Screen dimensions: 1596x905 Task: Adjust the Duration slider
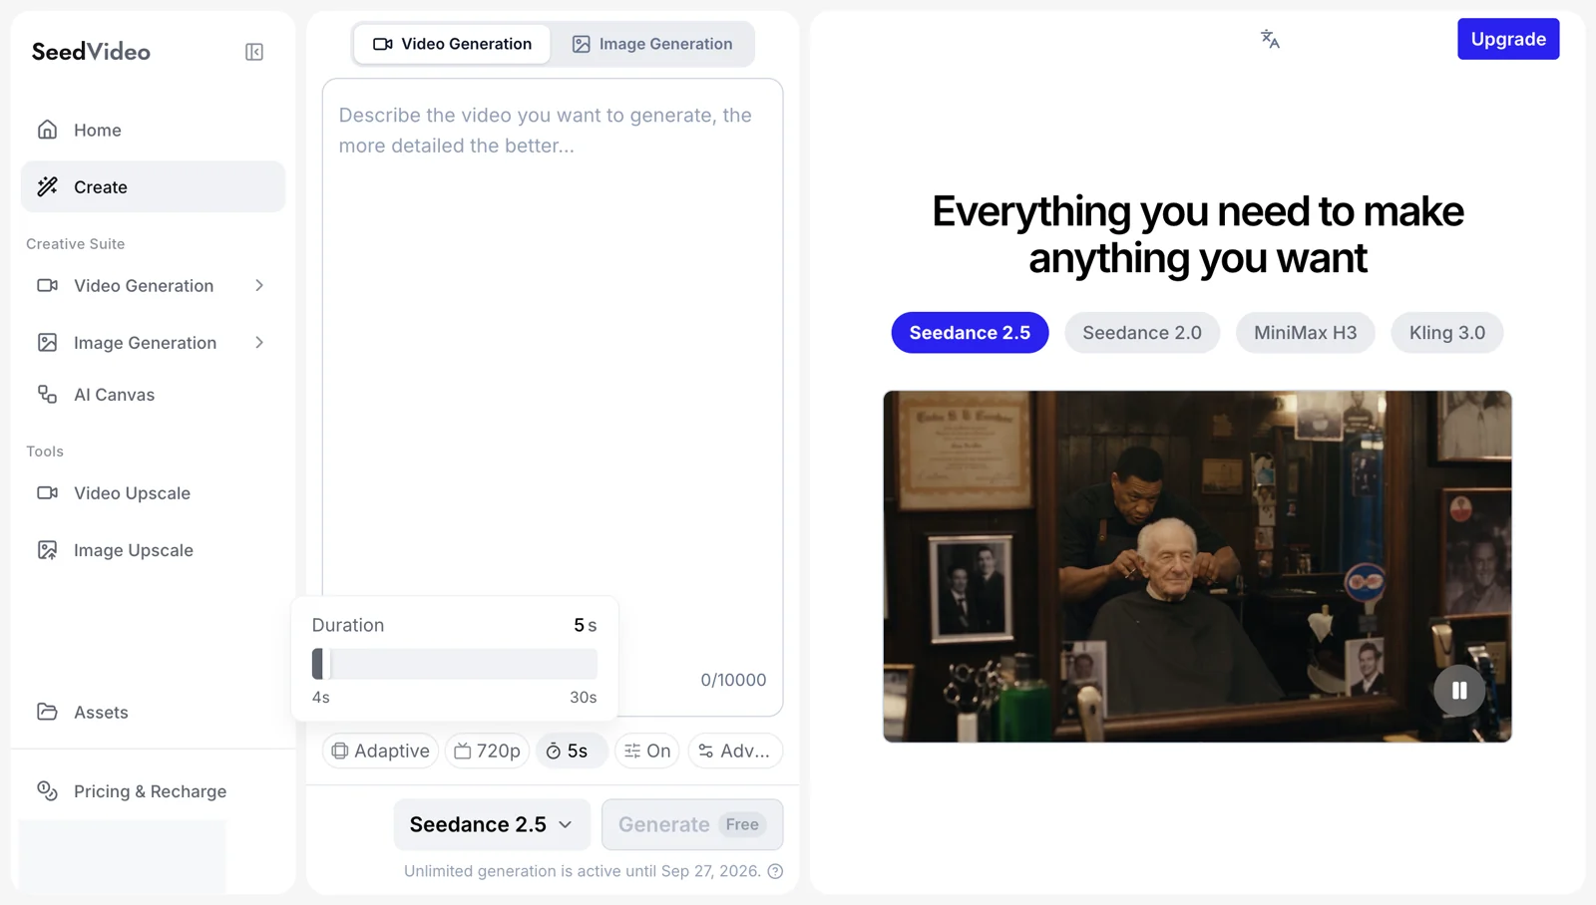[455, 664]
